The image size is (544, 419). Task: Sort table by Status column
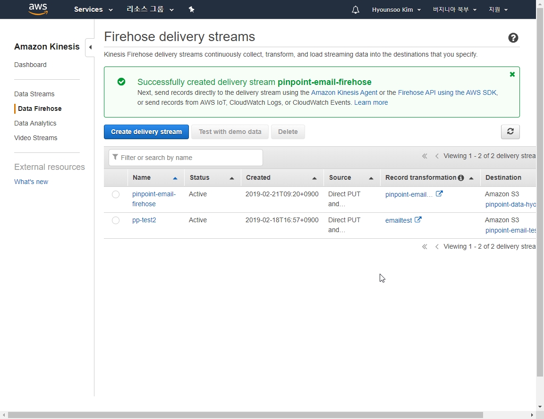click(x=212, y=177)
